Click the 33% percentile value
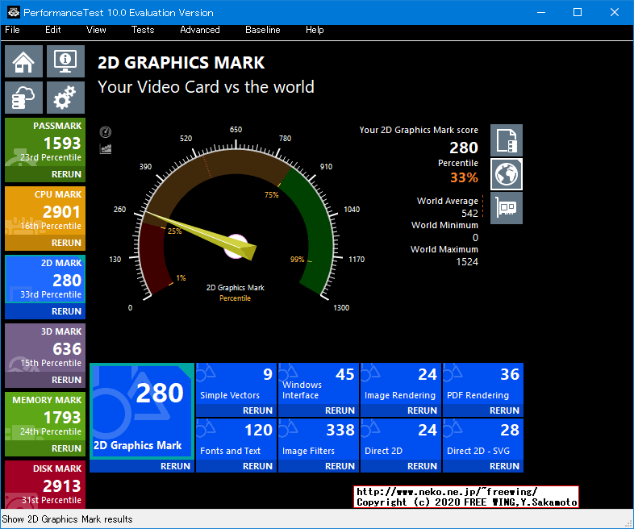Image resolution: width=634 pixels, height=529 pixels. click(464, 177)
